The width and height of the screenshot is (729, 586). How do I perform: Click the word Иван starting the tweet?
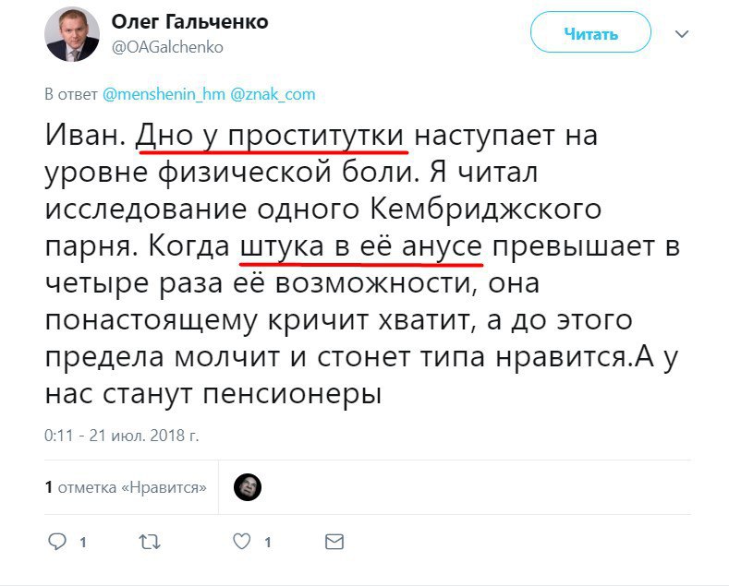point(85,135)
